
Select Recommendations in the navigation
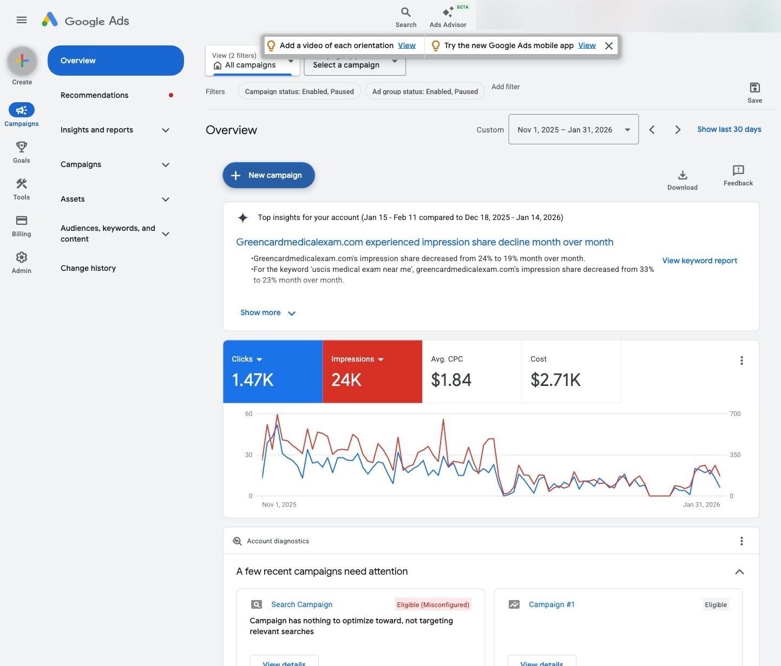click(94, 95)
